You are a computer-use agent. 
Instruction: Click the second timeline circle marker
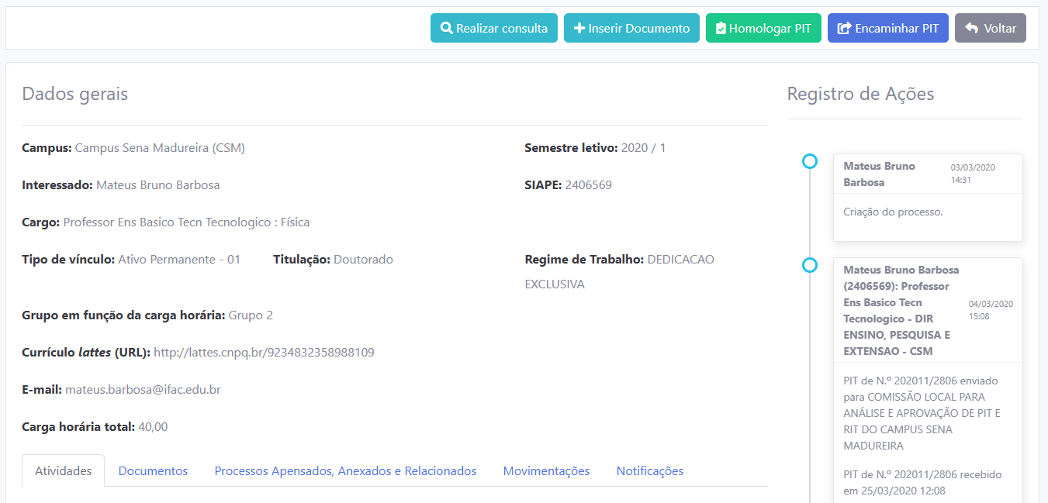(x=809, y=265)
